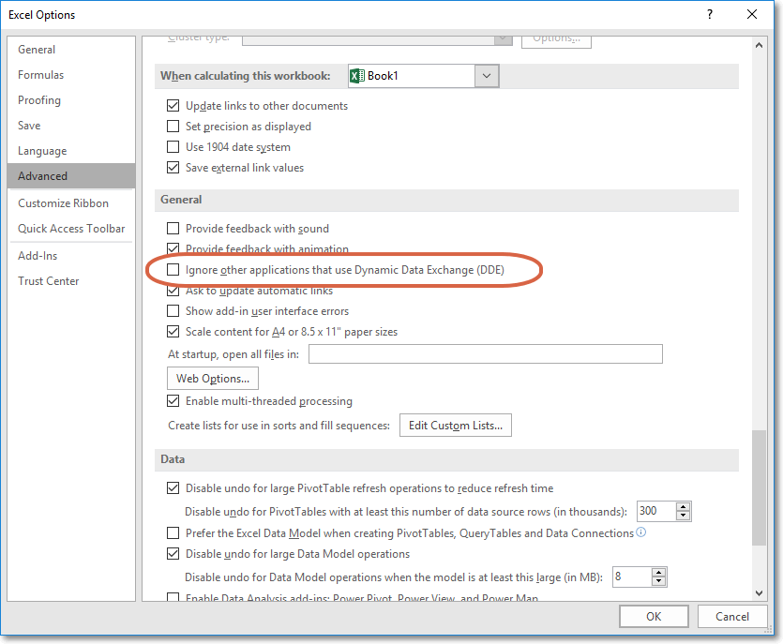Check Set precision as displayed
Screen dimensions: 783x644
tap(173, 126)
